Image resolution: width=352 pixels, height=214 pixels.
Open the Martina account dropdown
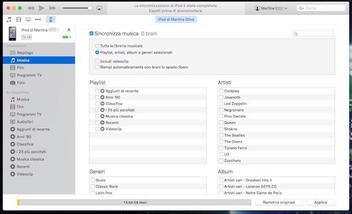coord(271,8)
